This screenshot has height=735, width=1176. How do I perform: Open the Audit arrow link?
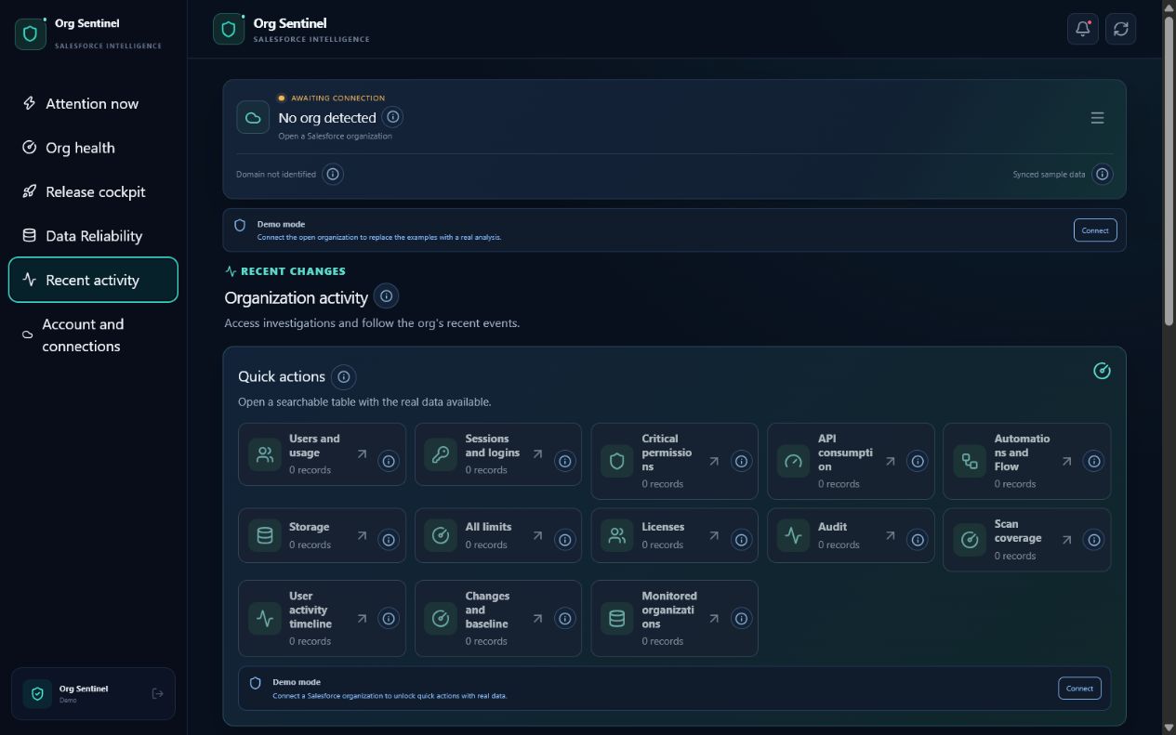tap(891, 535)
